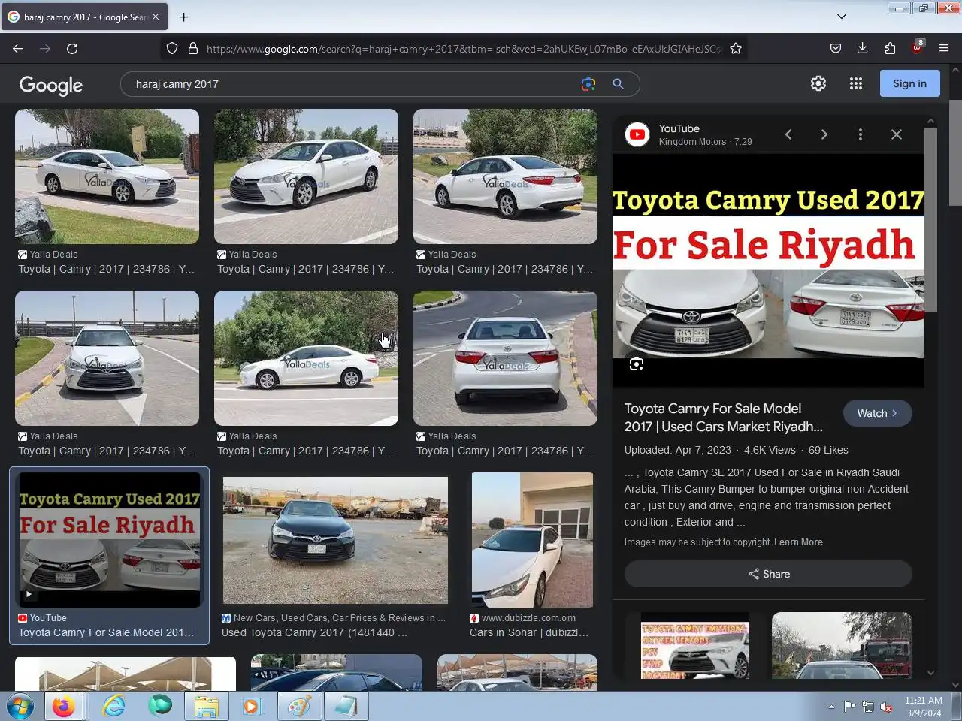The image size is (962, 721).
Task: Open first Yalla Deals white Camry thumbnail
Action: click(x=107, y=176)
